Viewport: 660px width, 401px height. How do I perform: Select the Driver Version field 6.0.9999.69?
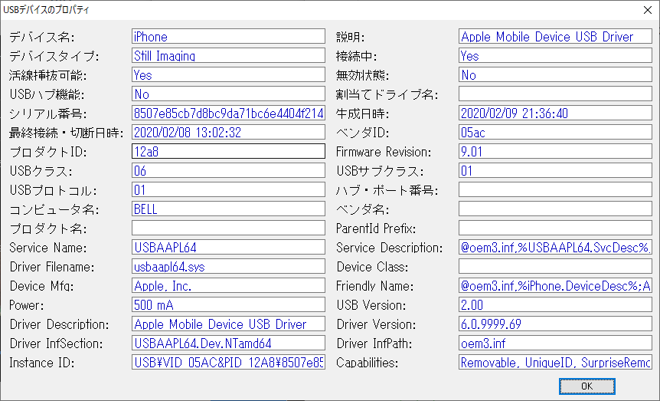click(x=555, y=324)
